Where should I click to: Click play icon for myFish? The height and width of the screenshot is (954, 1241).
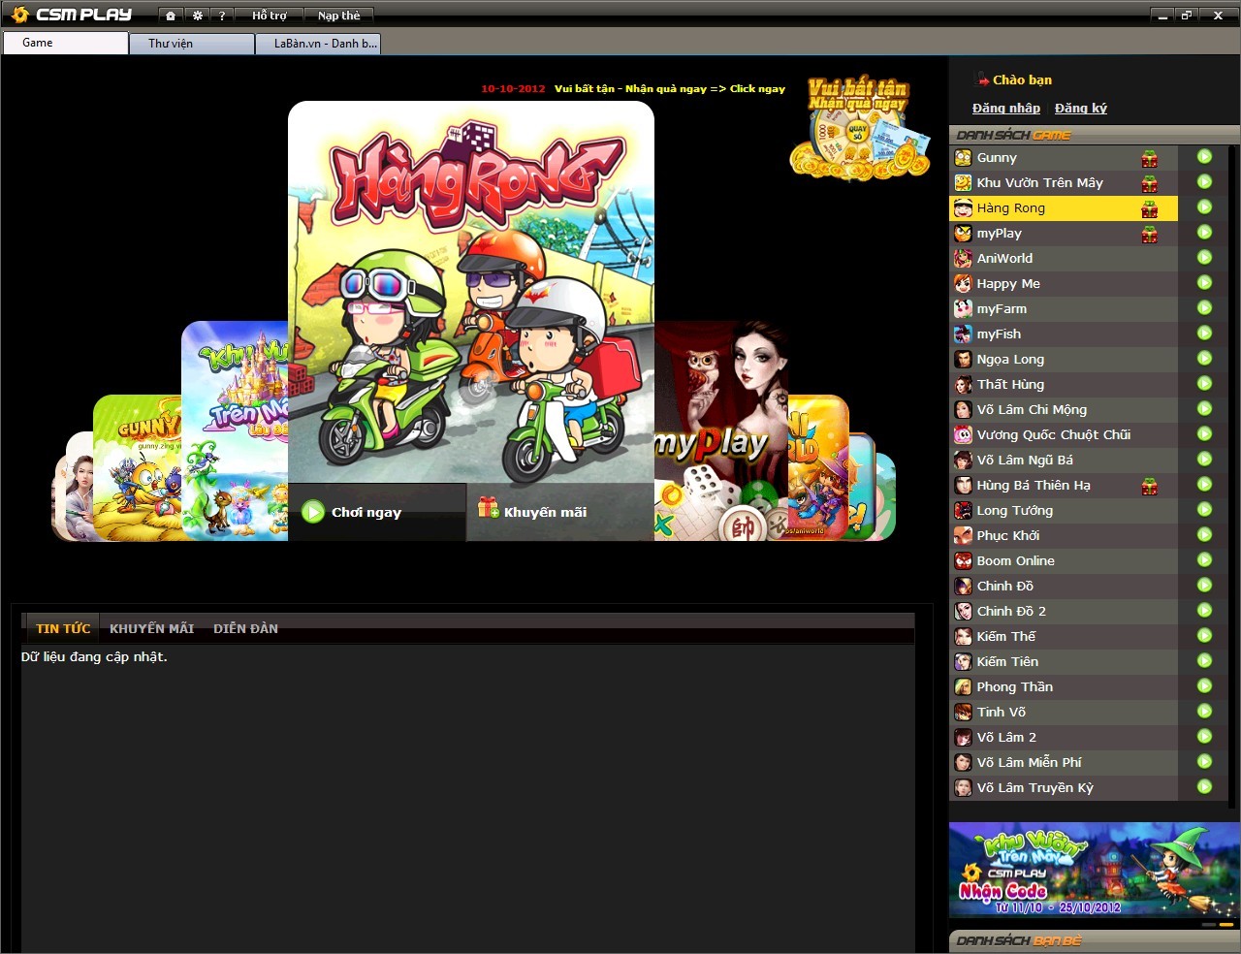click(1204, 334)
